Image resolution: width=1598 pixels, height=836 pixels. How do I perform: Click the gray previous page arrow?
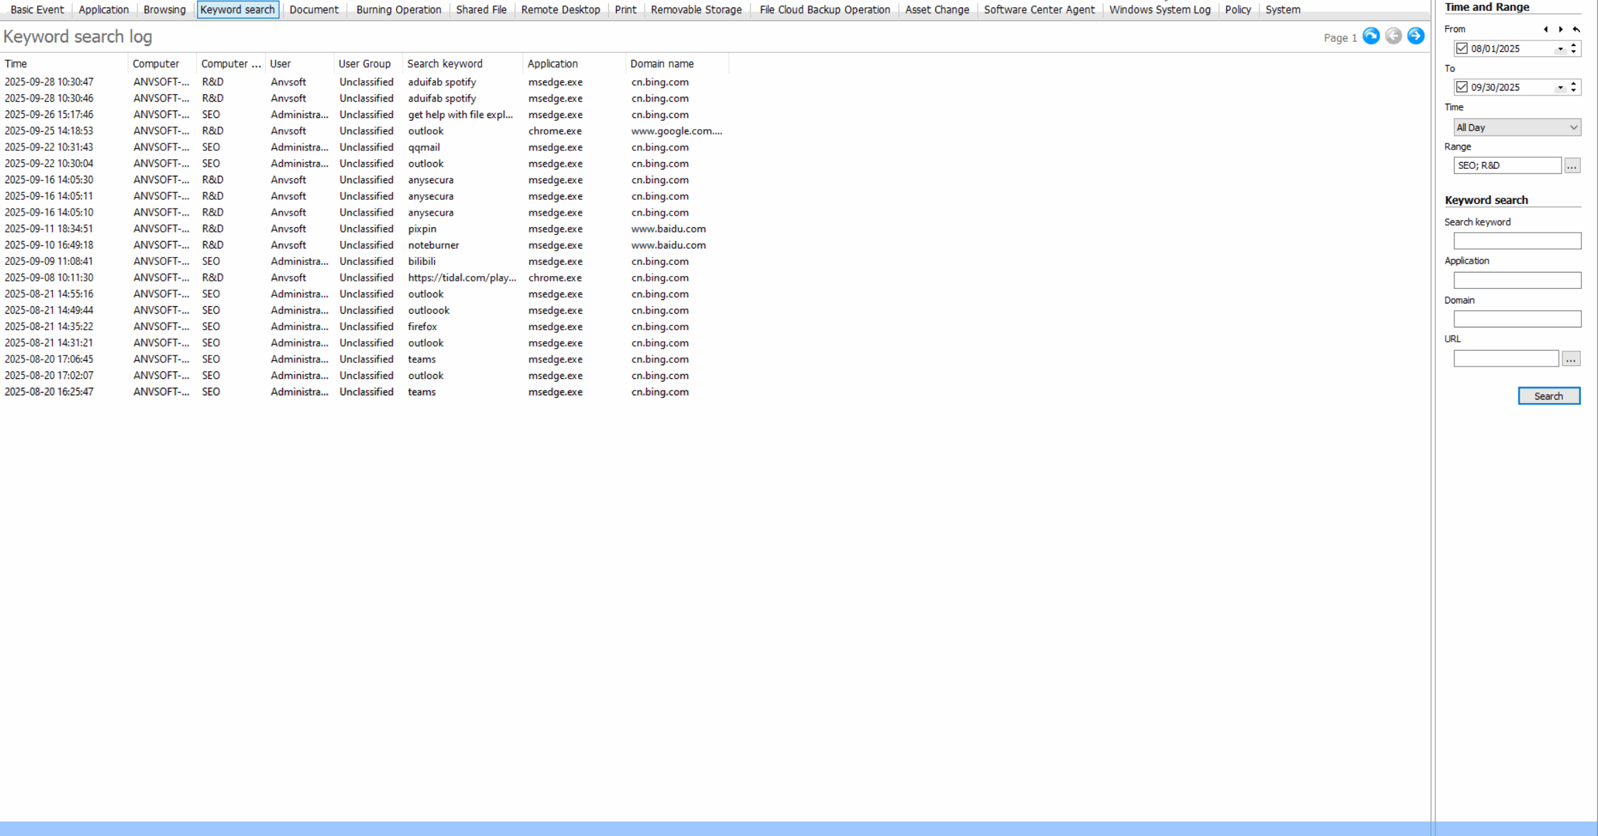point(1393,36)
